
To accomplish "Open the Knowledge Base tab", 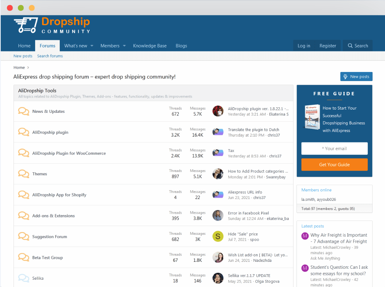I will [150, 46].
